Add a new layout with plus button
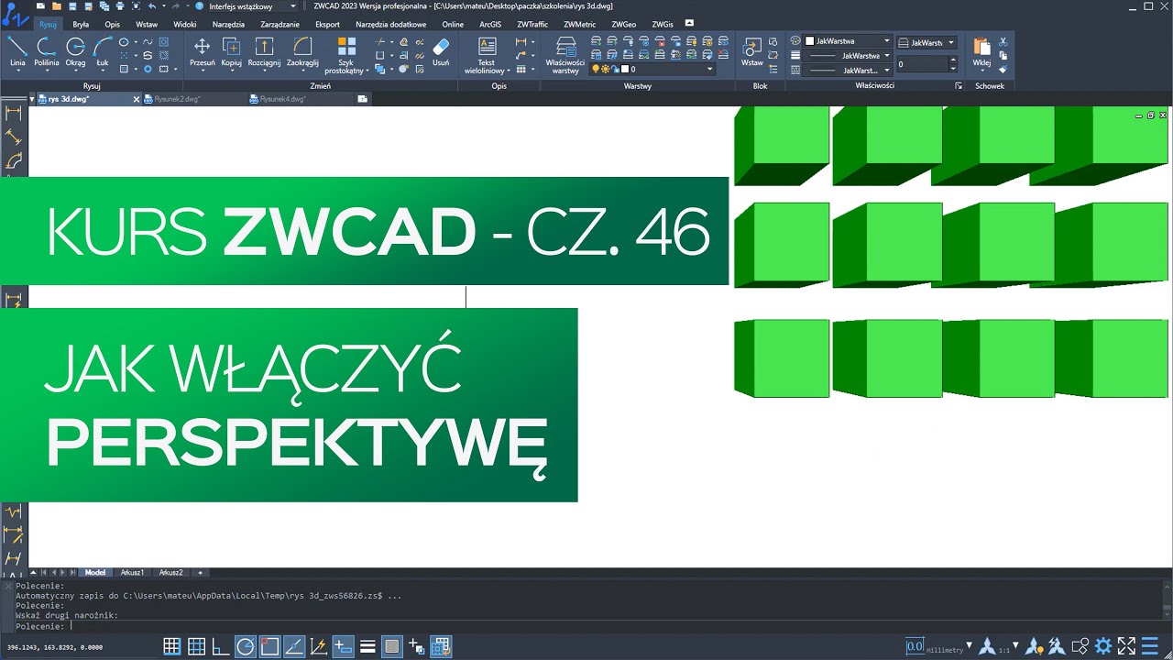 pyautogui.click(x=201, y=572)
